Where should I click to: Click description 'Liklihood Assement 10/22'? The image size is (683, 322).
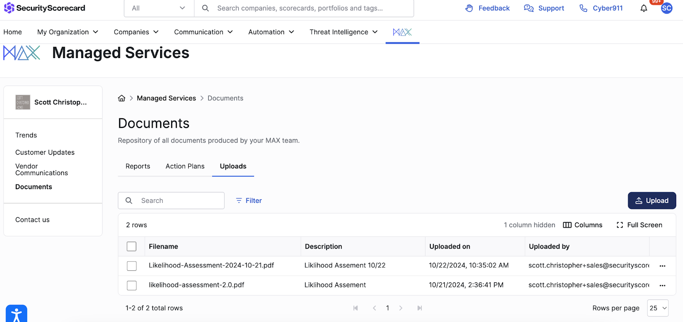[x=345, y=265]
